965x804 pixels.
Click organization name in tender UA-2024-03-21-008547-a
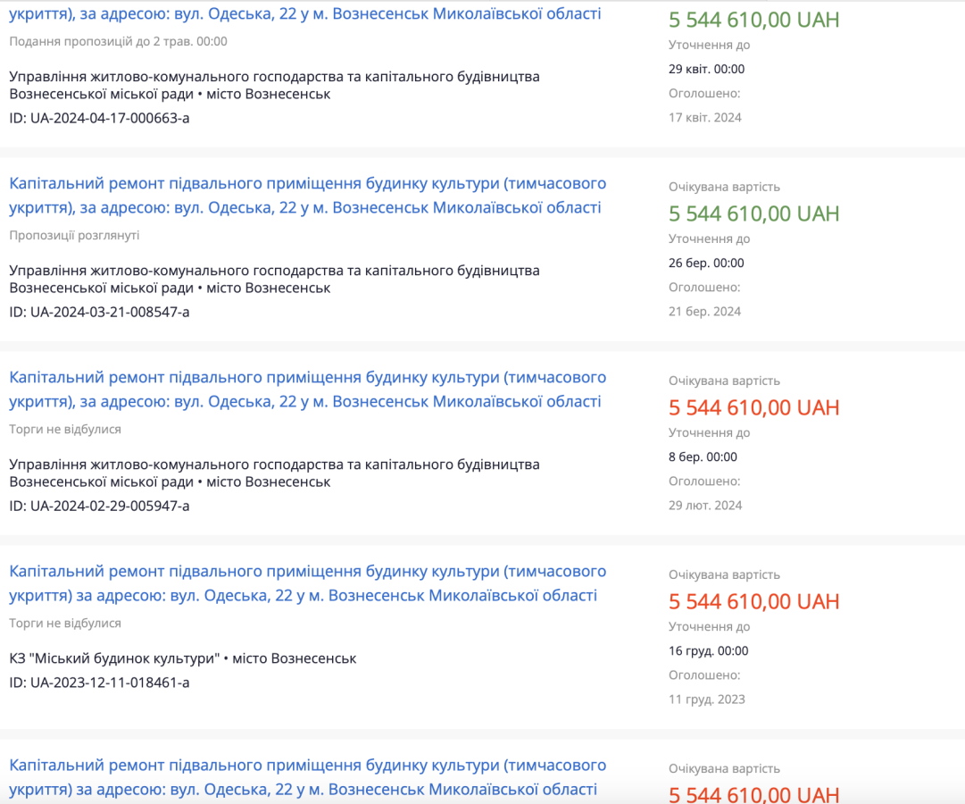274,279
